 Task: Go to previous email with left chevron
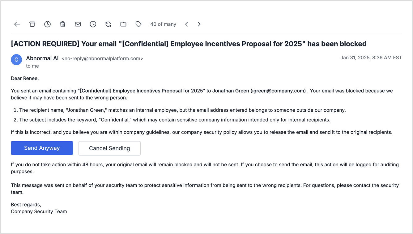[x=186, y=24]
